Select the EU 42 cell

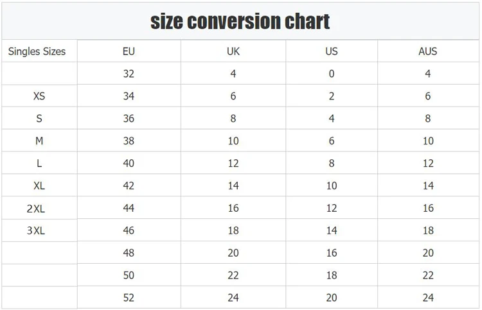click(x=129, y=186)
